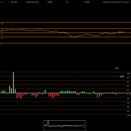Click the '(5,5' parameter text
The height and width of the screenshot is (131, 131).
coord(67,2)
